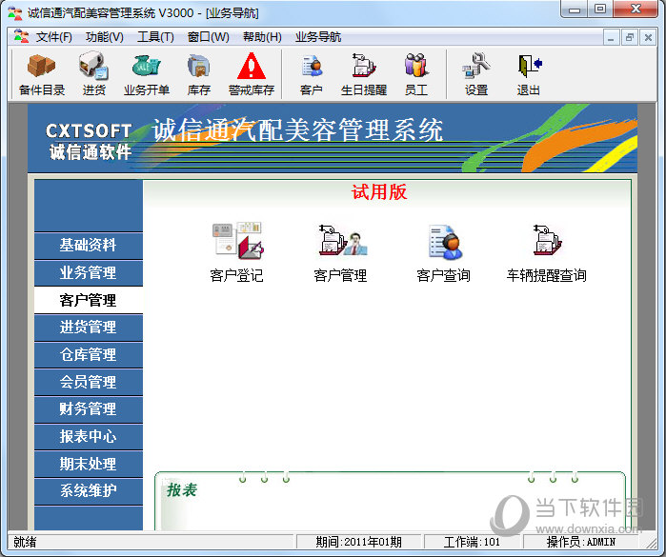Select 系统维护 in the sidebar

click(89, 491)
